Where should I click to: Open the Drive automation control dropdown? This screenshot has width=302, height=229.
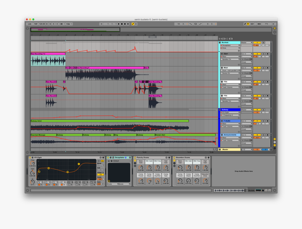pyautogui.click(x=230, y=48)
